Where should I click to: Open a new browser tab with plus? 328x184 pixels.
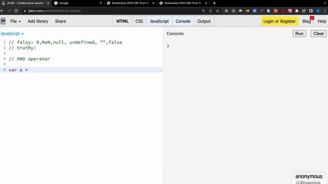click(x=214, y=3)
